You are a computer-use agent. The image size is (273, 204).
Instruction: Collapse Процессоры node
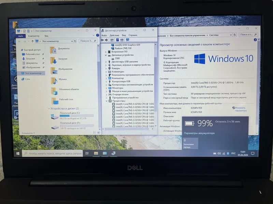click(106, 101)
